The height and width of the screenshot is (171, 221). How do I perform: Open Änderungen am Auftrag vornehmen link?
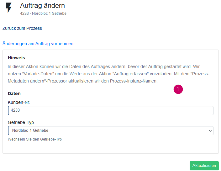38,44
